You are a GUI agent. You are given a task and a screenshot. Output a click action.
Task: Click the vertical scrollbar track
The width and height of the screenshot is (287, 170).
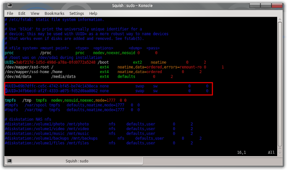pos(280,84)
